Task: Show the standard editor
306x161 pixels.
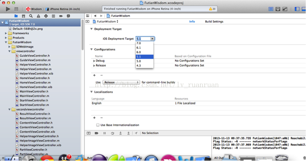Action: pyautogui.click(x=271, y=9)
